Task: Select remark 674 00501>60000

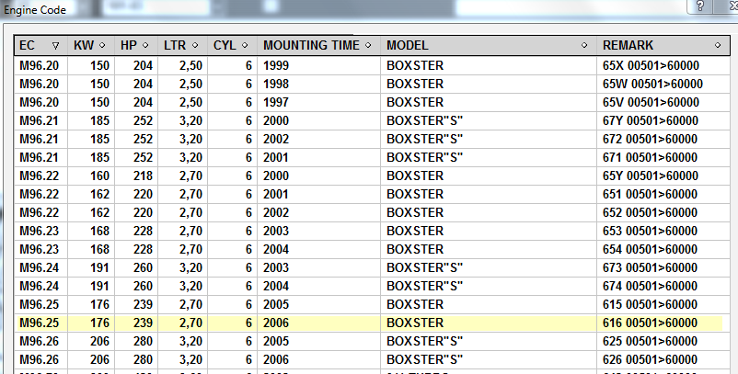Action: (x=650, y=286)
